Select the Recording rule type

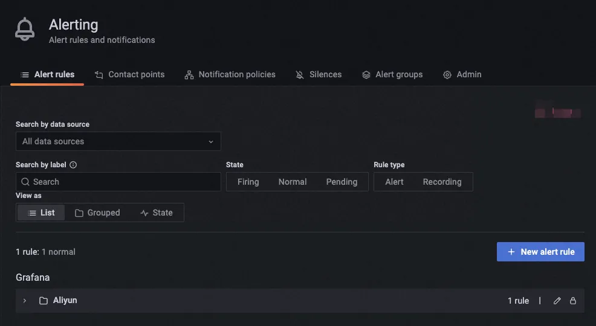click(x=442, y=182)
